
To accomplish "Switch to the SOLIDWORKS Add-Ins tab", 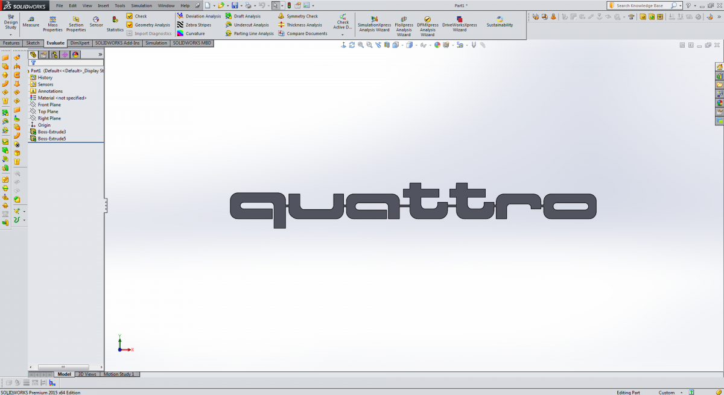I will 117,43.
